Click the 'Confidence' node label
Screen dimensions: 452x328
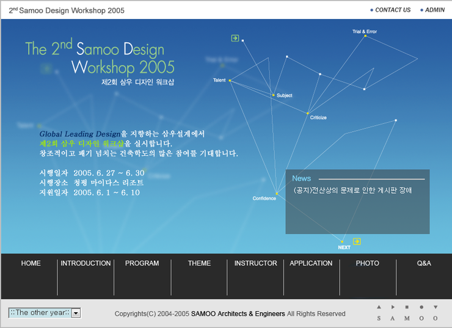(x=264, y=199)
